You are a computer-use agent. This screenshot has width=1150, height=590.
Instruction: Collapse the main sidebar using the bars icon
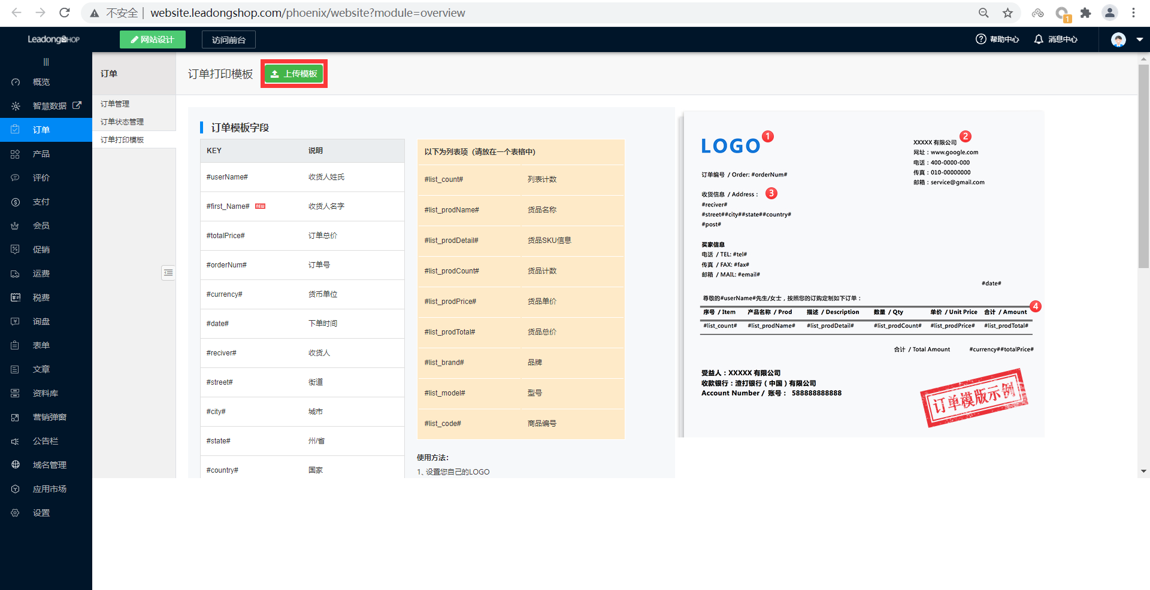point(46,62)
